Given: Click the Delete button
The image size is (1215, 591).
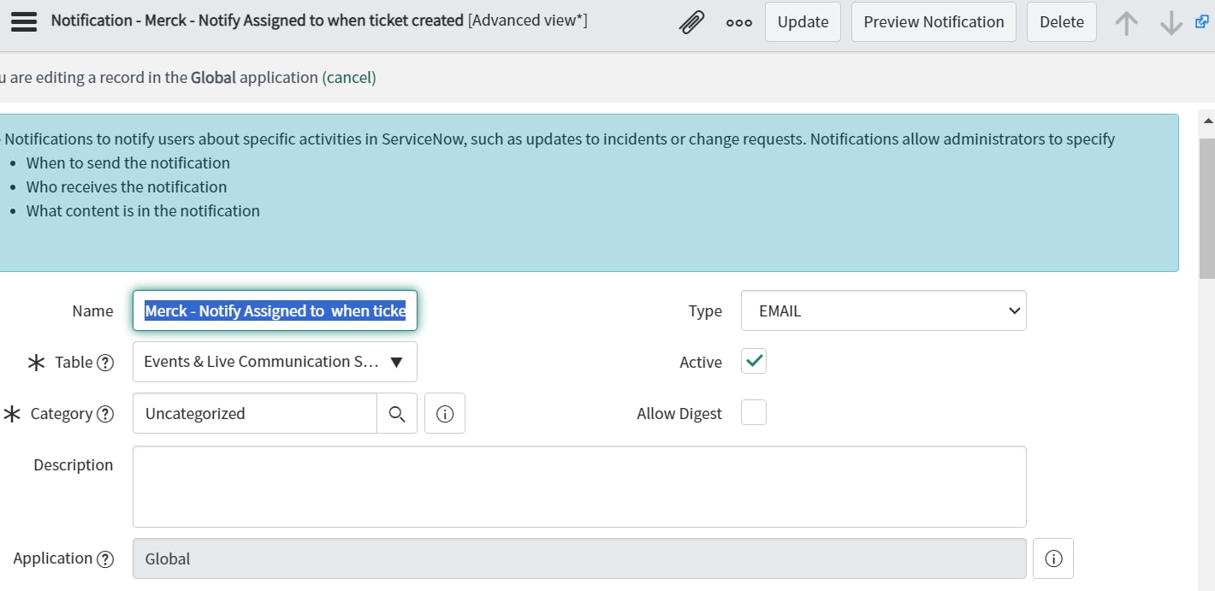Looking at the screenshot, I should coord(1062,22).
